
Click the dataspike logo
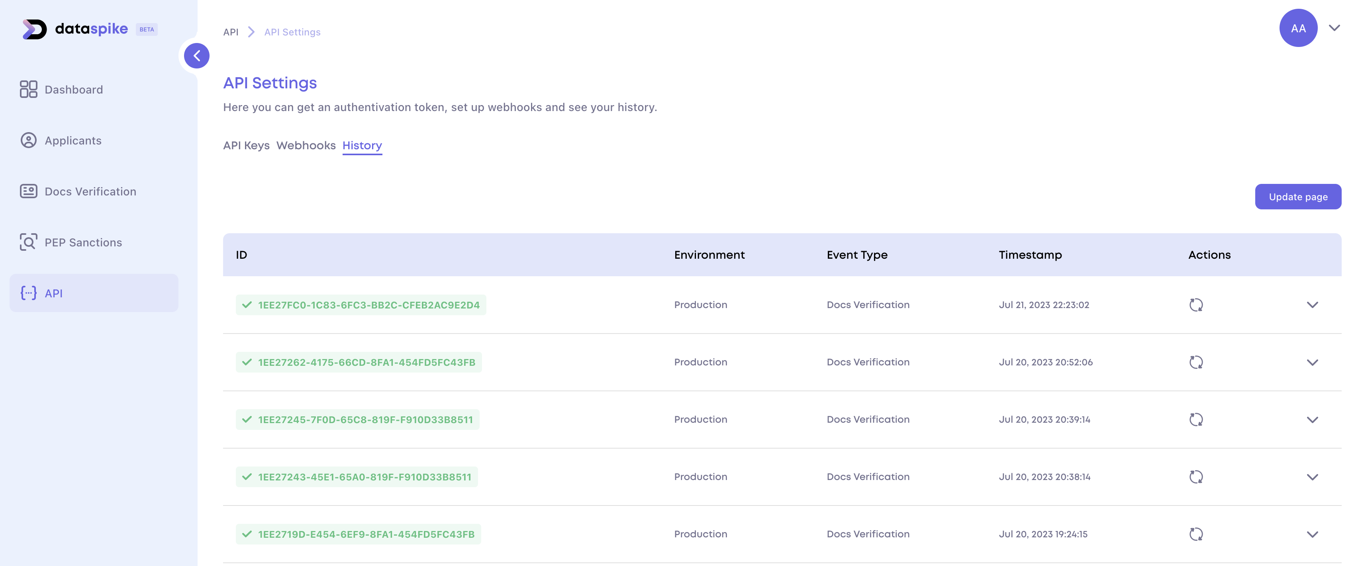[x=76, y=29]
